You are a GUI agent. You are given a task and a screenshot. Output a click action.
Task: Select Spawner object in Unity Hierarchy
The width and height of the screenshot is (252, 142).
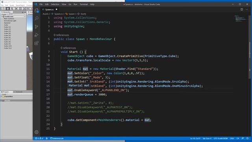(x=7, y=23)
